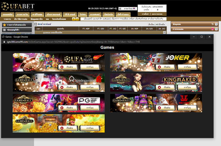Click the globe icon in Games window title bar
This screenshot has width=221, height=146.
click(3, 37)
